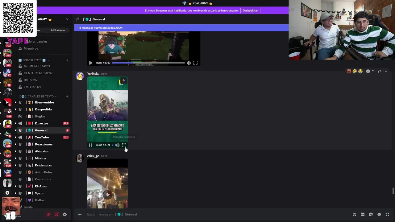This screenshot has height=222, width=395.
Task: Pause the Yurikuku video playback
Action: [90, 145]
